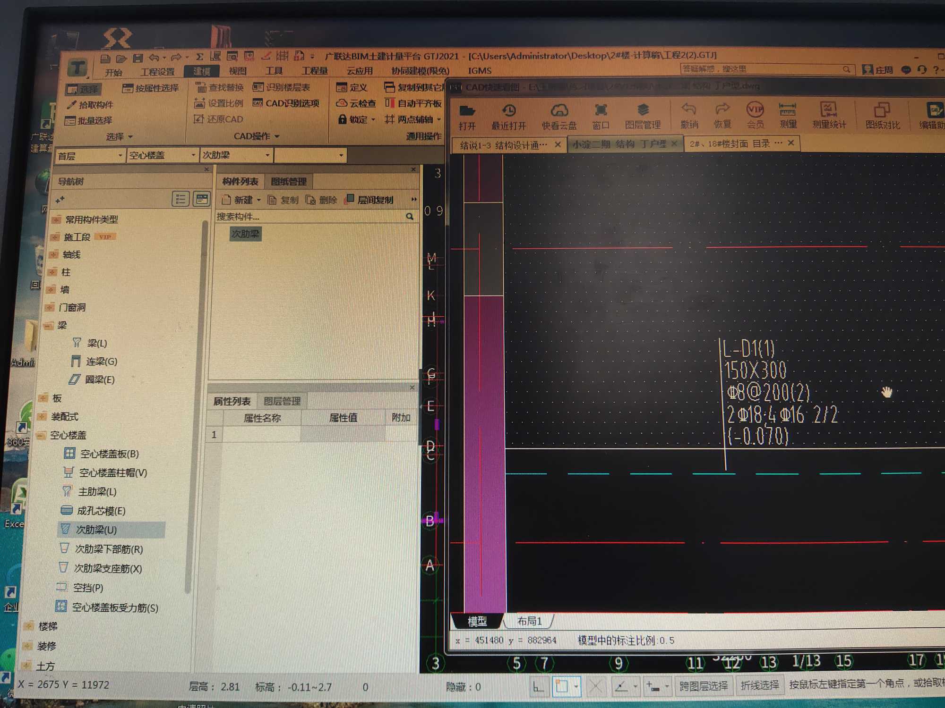Image resolution: width=945 pixels, height=708 pixels.
Task: Click 识别楼层表 tool
Action: click(282, 87)
